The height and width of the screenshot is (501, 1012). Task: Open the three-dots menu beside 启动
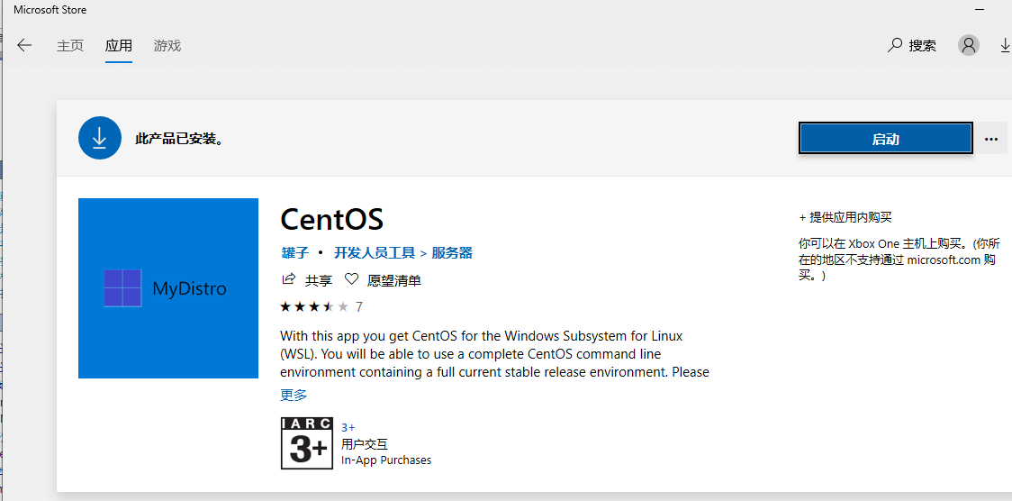(x=991, y=139)
